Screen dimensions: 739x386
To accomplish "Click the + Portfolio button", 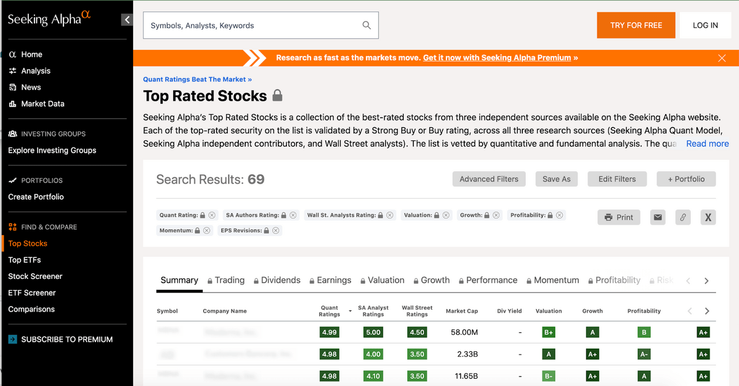I will [x=686, y=179].
